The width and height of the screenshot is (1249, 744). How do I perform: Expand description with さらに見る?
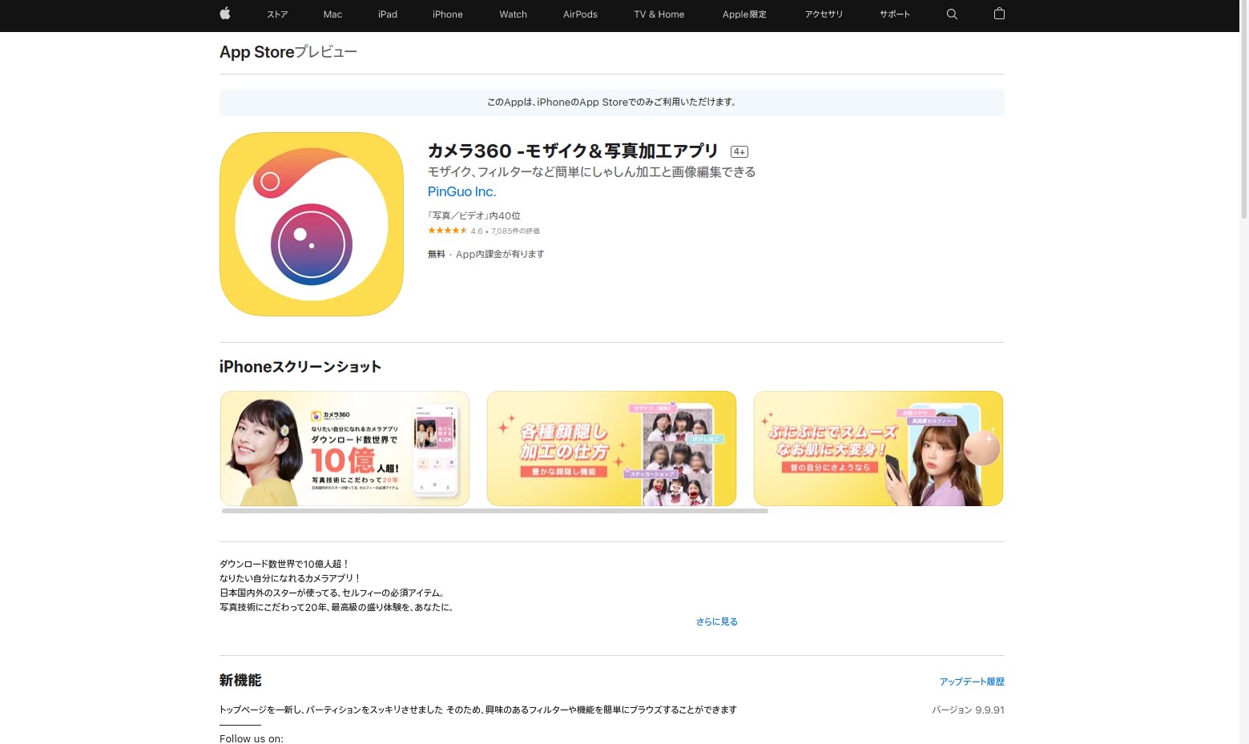(716, 621)
